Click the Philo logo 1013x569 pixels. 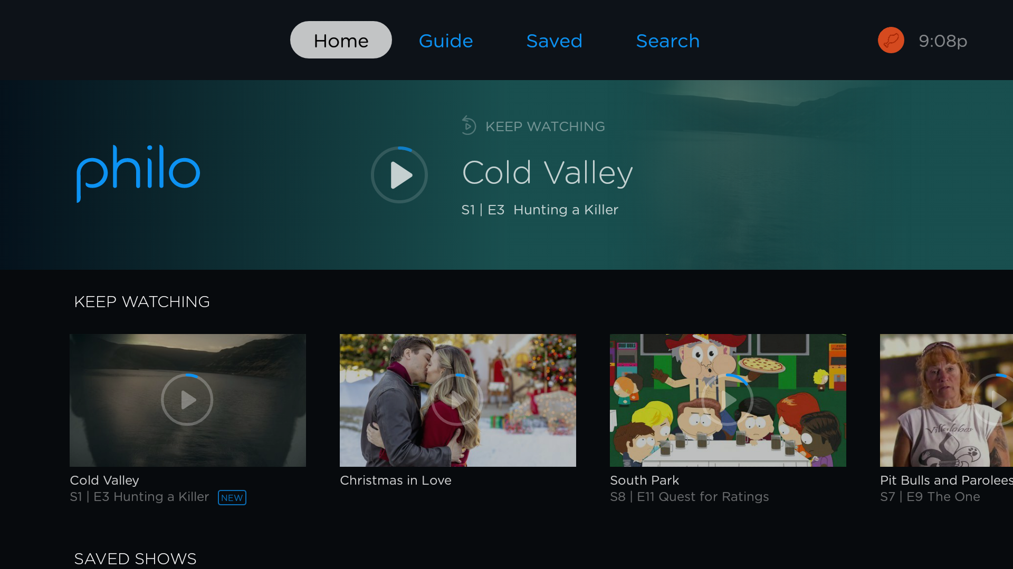pyautogui.click(x=138, y=173)
